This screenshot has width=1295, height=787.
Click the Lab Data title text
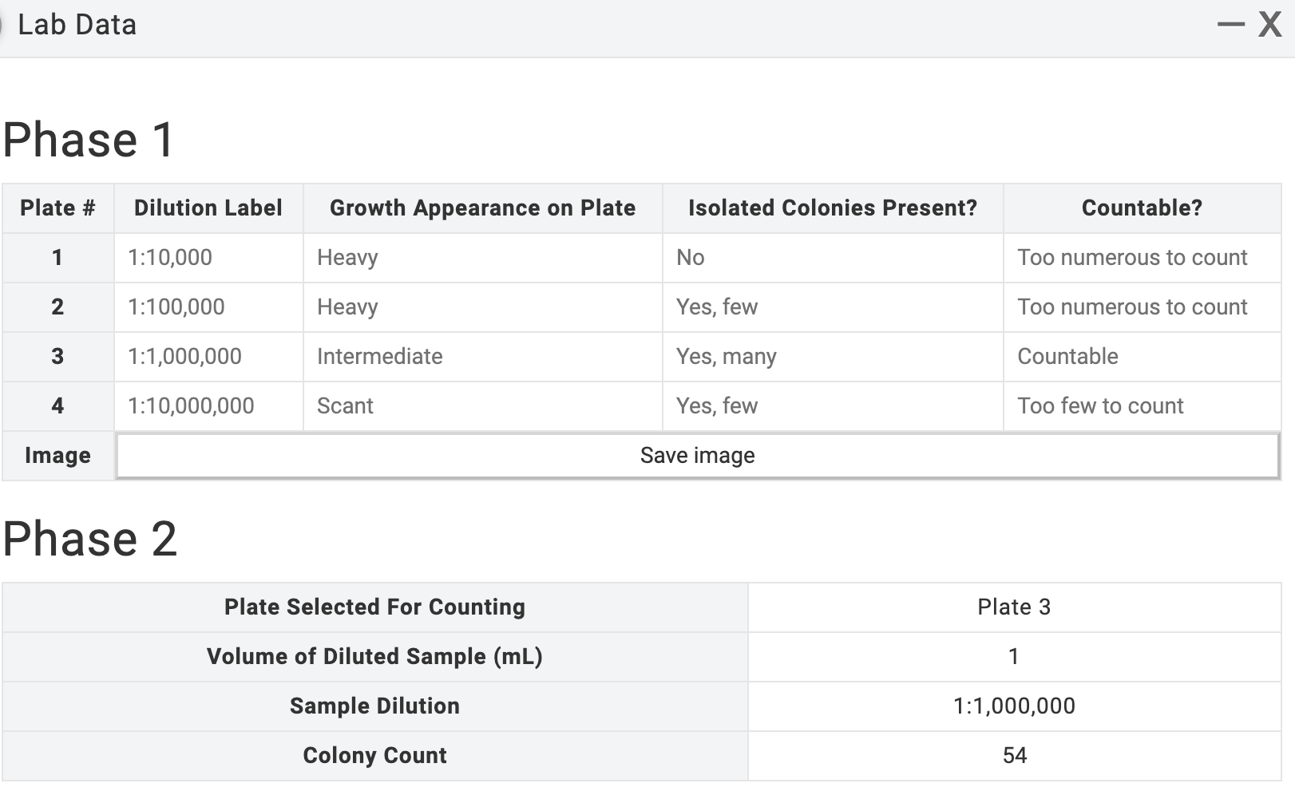tap(77, 24)
